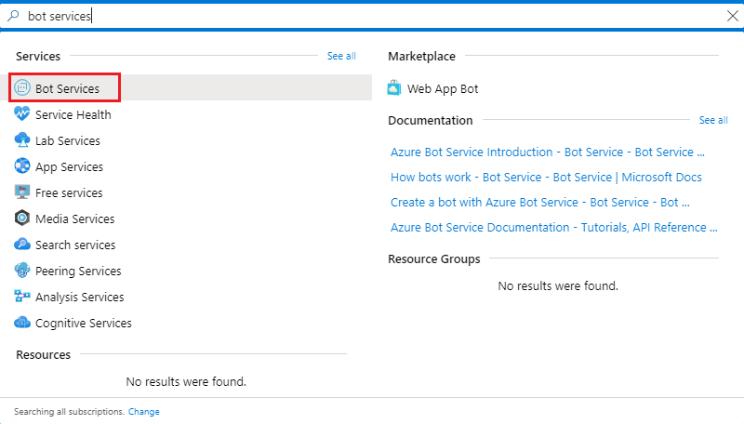
Task: Click See all next to Services
Action: [x=341, y=56]
